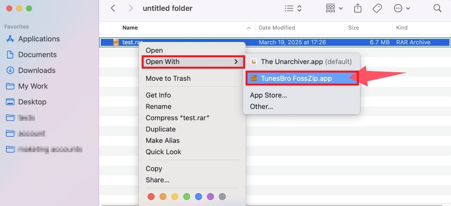Apply the gray tag color
Image resolution: width=451 pixels, height=206 pixels.
222,197
